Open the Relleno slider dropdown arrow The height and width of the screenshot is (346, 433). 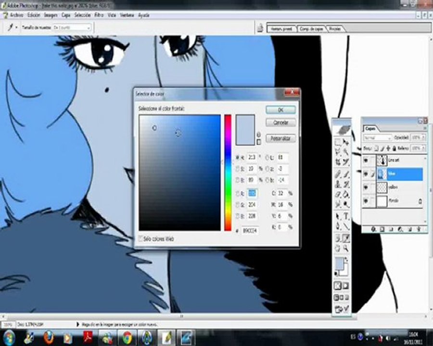click(x=423, y=148)
